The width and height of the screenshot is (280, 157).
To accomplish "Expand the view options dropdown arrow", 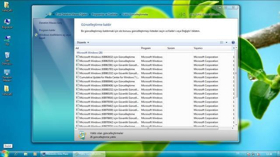I will (x=227, y=43).
